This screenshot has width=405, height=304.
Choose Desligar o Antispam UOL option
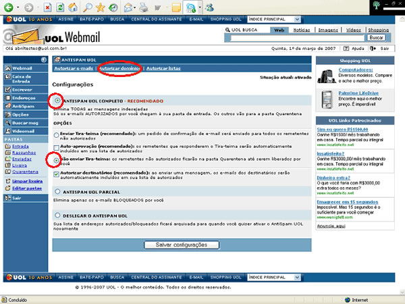[55, 216]
